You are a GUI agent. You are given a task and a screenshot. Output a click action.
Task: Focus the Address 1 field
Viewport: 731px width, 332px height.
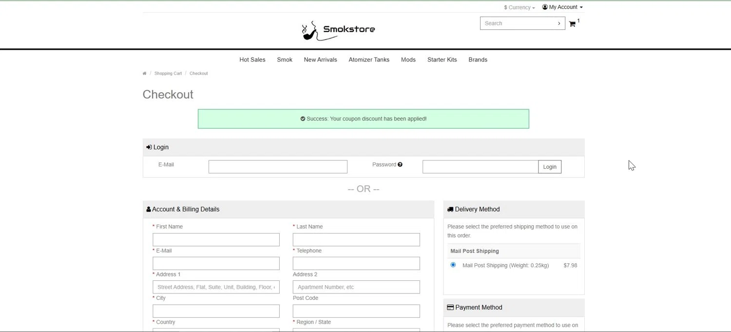click(216, 287)
